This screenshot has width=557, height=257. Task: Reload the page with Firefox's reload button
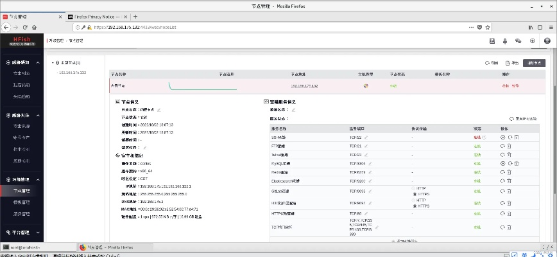point(25,27)
